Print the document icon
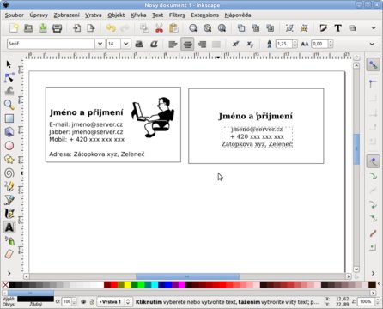This screenshot has height=309, width=383. pyautogui.click(x=57, y=28)
